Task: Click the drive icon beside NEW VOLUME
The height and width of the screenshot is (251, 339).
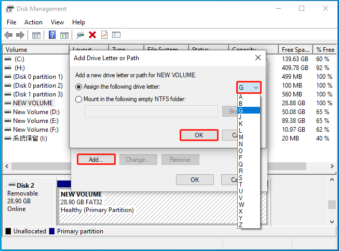Action: pos(8,103)
